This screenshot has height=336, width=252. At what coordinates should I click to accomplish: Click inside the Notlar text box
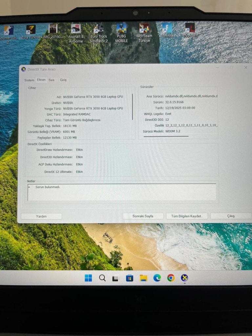coord(122,192)
